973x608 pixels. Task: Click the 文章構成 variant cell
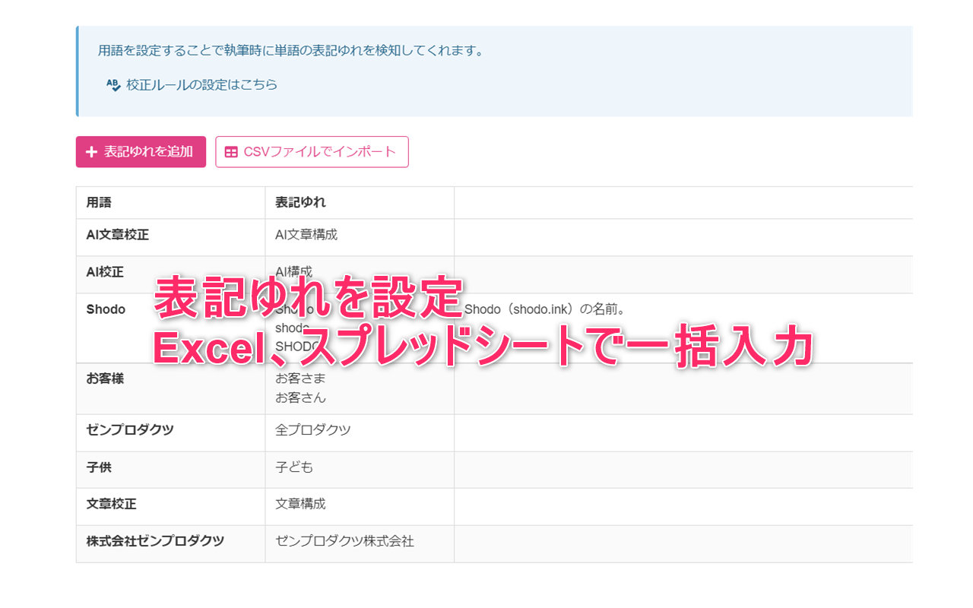[360, 507]
